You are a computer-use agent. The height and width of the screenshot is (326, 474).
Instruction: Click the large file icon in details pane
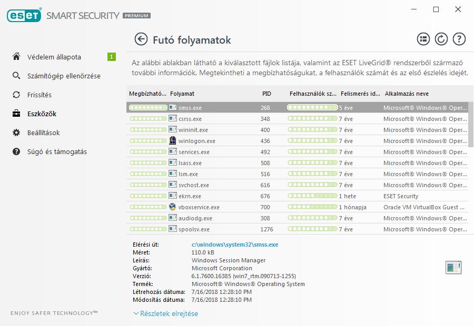[x=453, y=267]
